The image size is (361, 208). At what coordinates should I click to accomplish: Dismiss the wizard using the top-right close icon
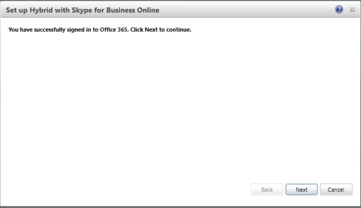click(x=352, y=10)
